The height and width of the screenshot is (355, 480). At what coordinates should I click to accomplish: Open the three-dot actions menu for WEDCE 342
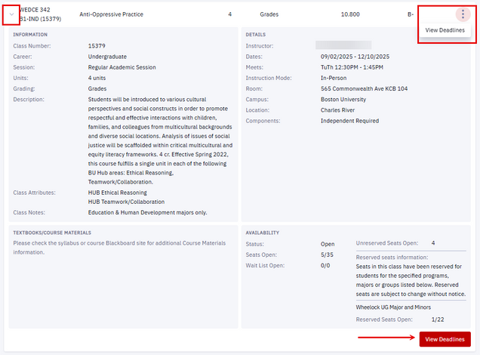(463, 14)
